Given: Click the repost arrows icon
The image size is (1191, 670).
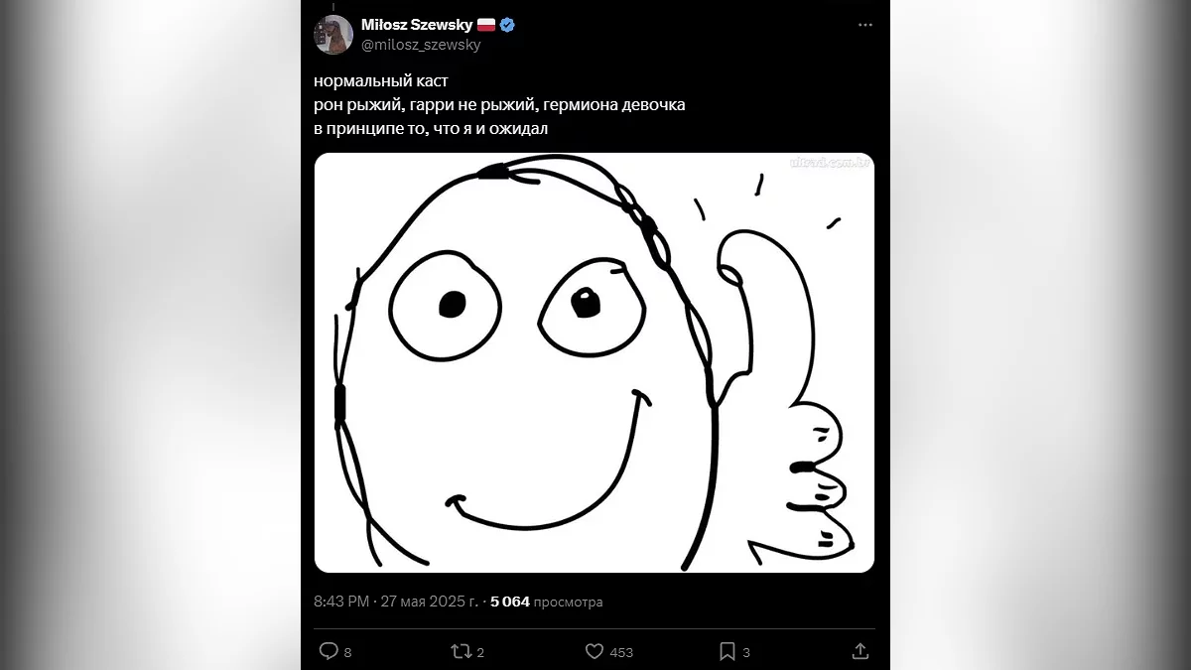Looking at the screenshot, I should pos(461,651).
